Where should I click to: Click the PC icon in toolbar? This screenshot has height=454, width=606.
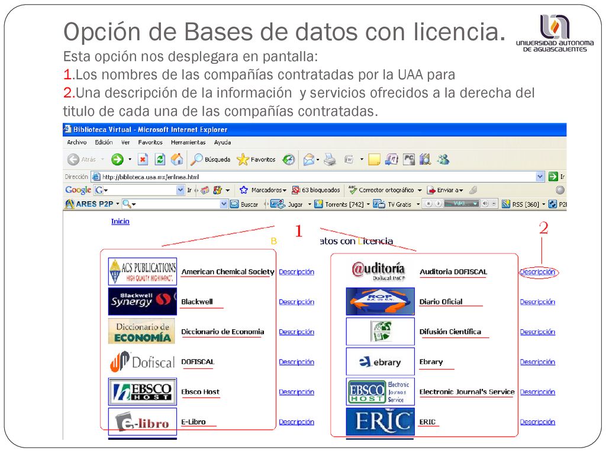coord(408,159)
